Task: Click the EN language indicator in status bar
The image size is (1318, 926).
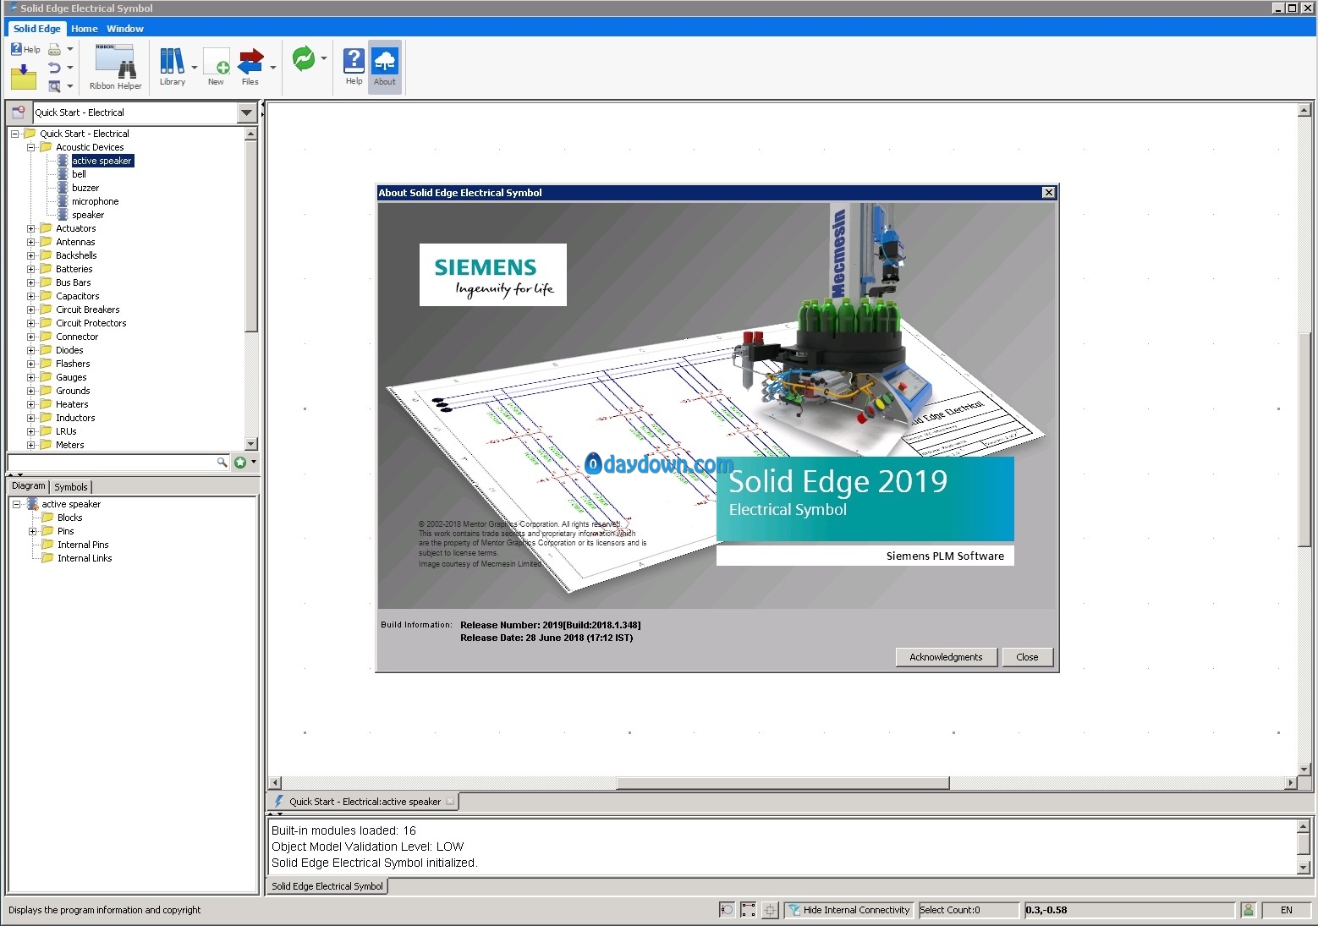Action: (x=1286, y=910)
